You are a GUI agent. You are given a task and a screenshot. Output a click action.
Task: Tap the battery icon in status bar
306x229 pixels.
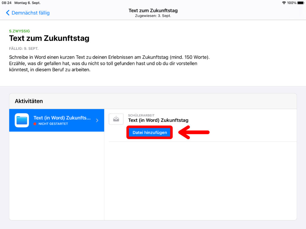tap(301, 3)
